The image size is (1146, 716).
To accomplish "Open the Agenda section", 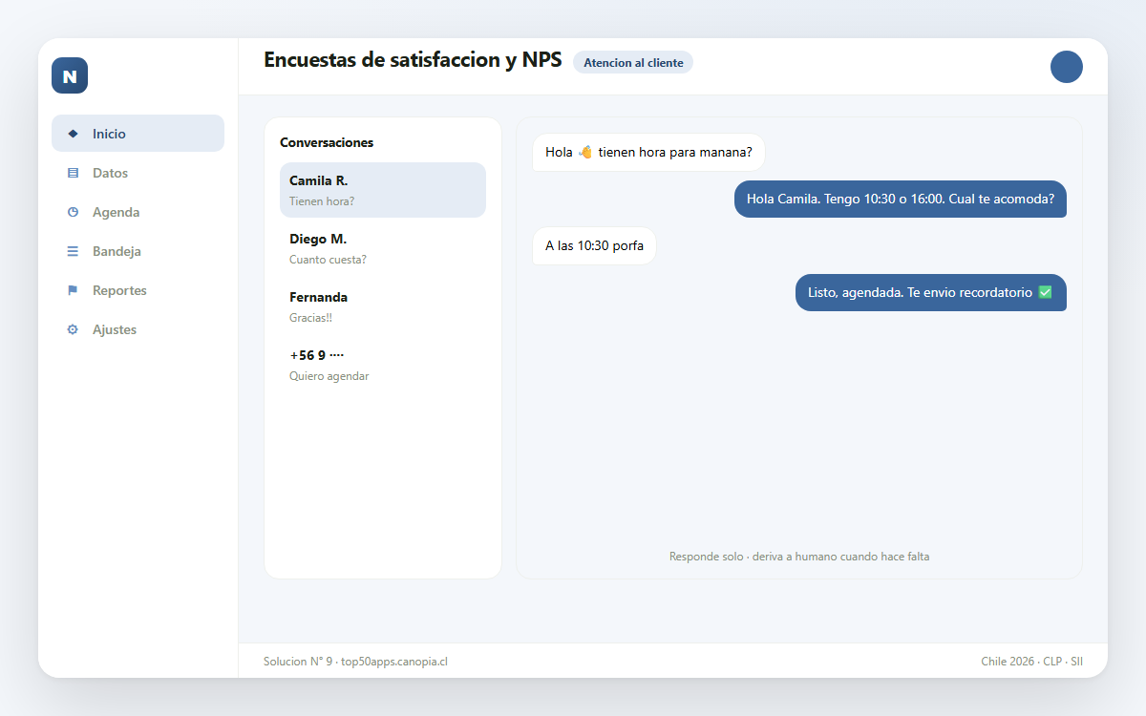I will pos(138,212).
